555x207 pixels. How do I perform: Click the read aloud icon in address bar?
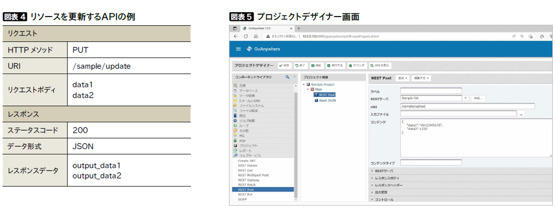514,36
